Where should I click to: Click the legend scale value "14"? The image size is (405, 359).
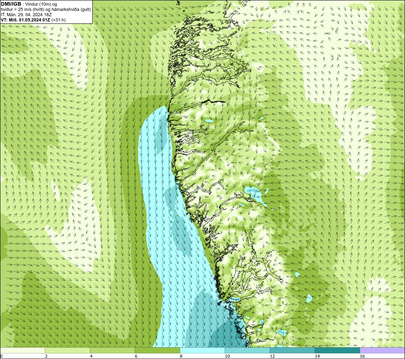(x=317, y=357)
